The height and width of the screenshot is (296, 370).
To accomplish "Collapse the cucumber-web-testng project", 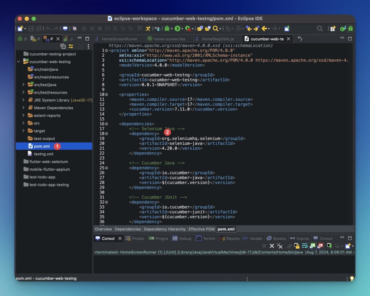I will (x=19, y=61).
